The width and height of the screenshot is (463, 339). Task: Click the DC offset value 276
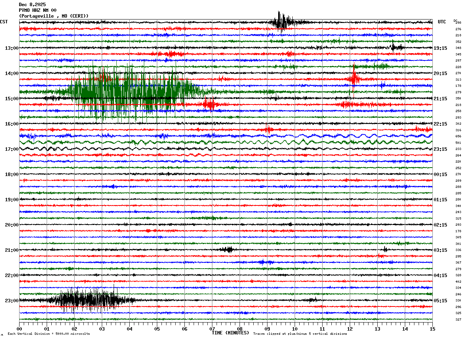(x=458, y=29)
